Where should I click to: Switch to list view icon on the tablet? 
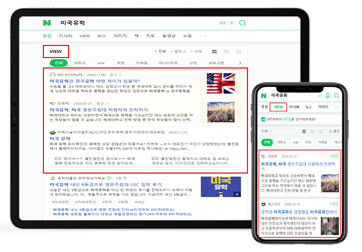[214, 51]
